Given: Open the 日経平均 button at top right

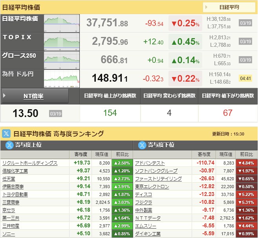Looking at the screenshot, I should pos(229,7).
